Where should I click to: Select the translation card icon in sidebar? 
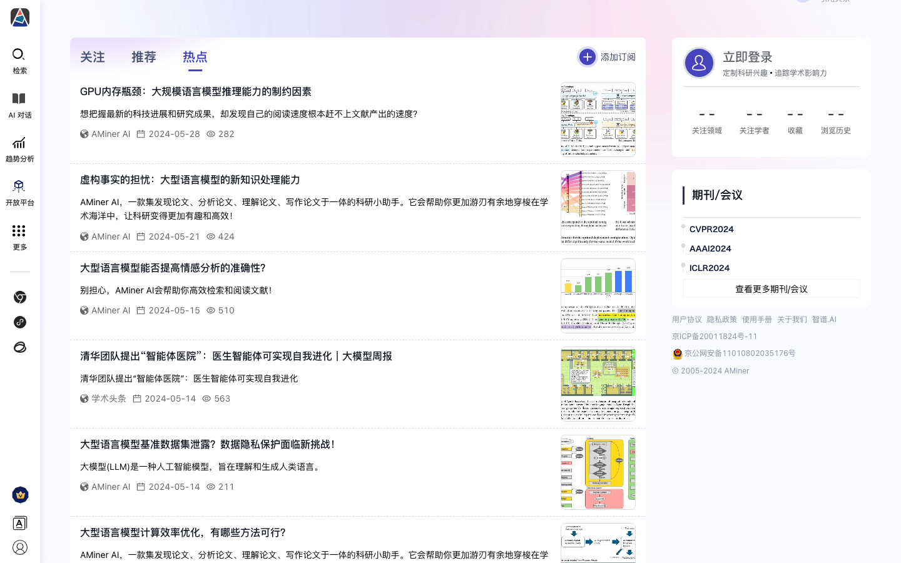point(20,523)
